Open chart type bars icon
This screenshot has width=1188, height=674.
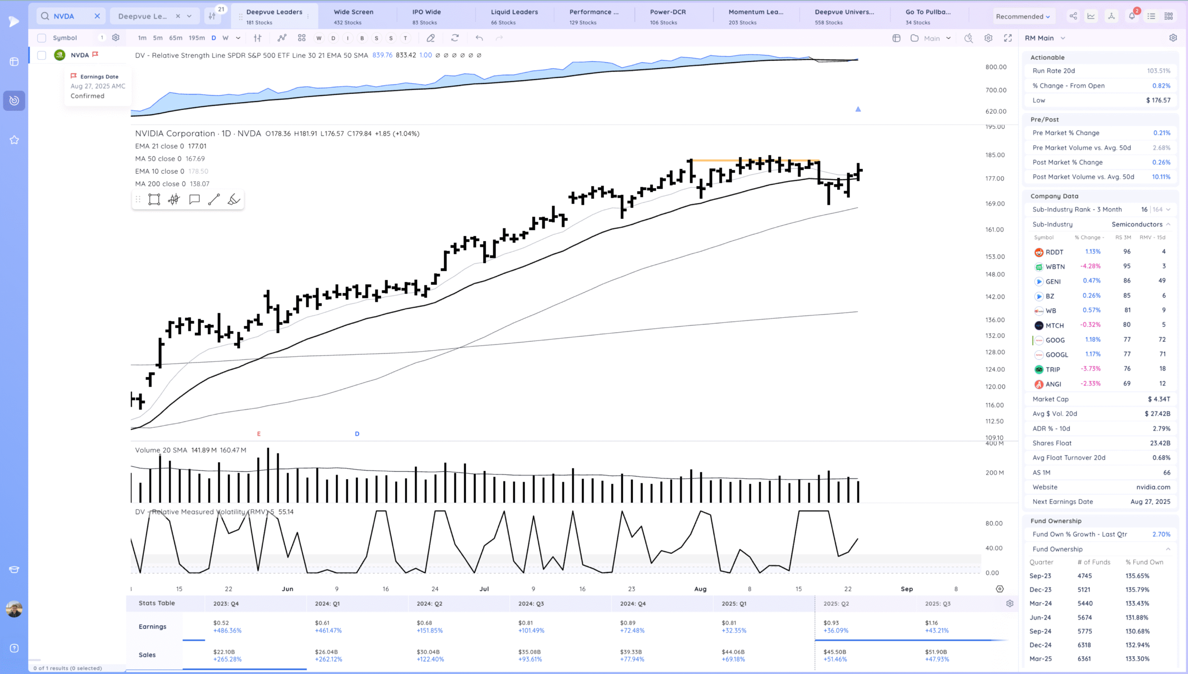pos(258,38)
